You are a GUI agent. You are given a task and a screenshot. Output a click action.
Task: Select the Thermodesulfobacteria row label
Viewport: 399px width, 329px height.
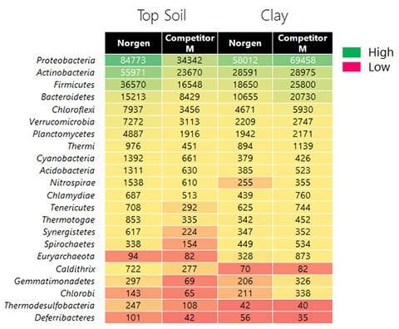(50, 306)
